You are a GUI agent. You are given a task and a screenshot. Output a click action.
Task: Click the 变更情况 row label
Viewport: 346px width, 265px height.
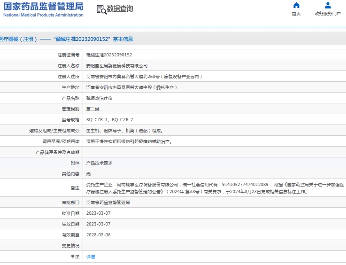pyautogui.click(x=70, y=246)
